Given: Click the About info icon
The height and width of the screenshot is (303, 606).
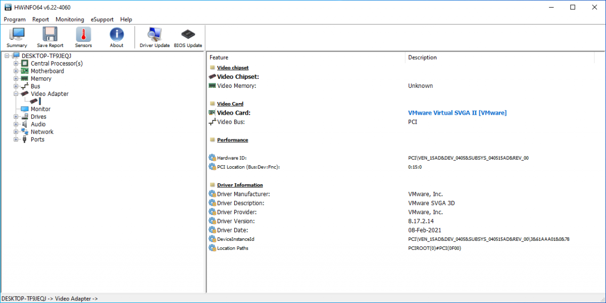Looking at the screenshot, I should coord(117,34).
